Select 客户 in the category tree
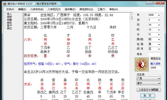Image resolution: width=167 pixels, height=100 pixels. (9, 25)
